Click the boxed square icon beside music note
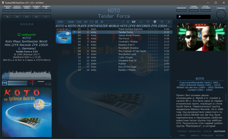Screen dimensions: 228x139 (128, 22)
